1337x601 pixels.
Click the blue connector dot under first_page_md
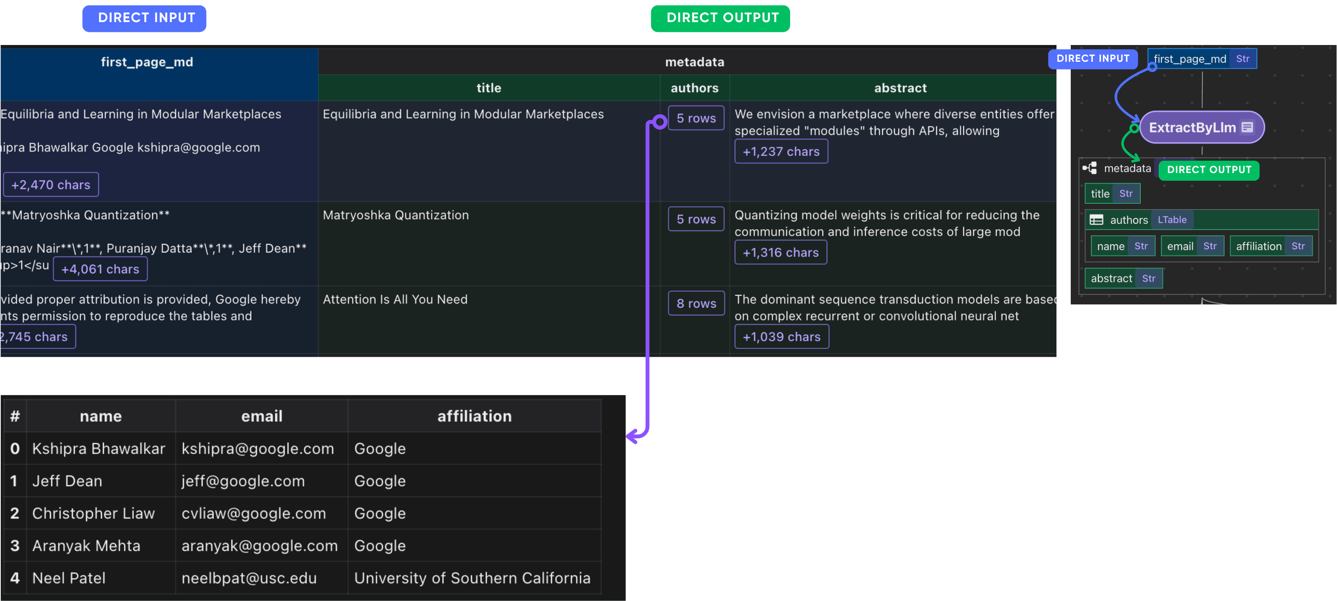coord(1152,68)
